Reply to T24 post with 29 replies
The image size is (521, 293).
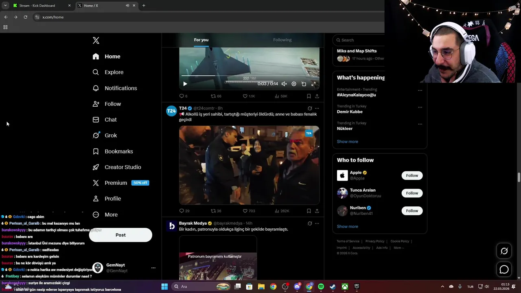[x=184, y=211]
